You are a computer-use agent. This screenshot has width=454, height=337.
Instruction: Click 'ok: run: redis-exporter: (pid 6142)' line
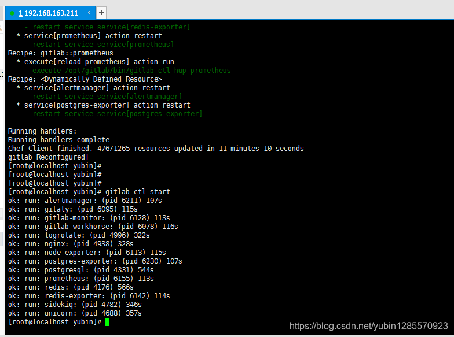(x=89, y=296)
